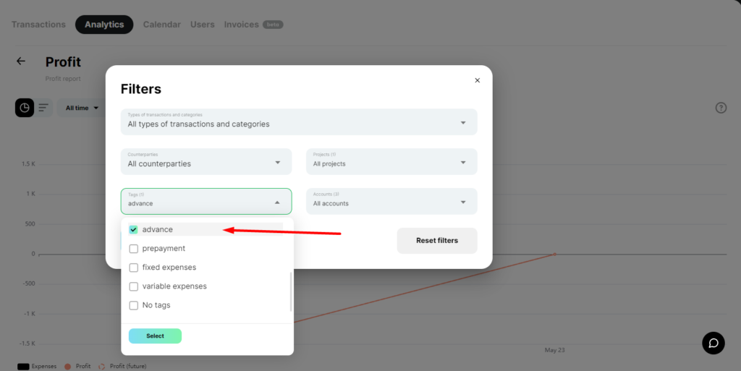
Task: Select the pie chart view icon
Action: click(x=25, y=108)
